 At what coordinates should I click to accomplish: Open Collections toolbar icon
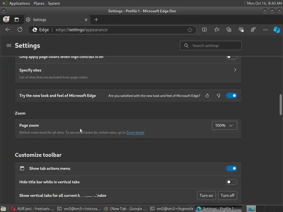pos(229,30)
